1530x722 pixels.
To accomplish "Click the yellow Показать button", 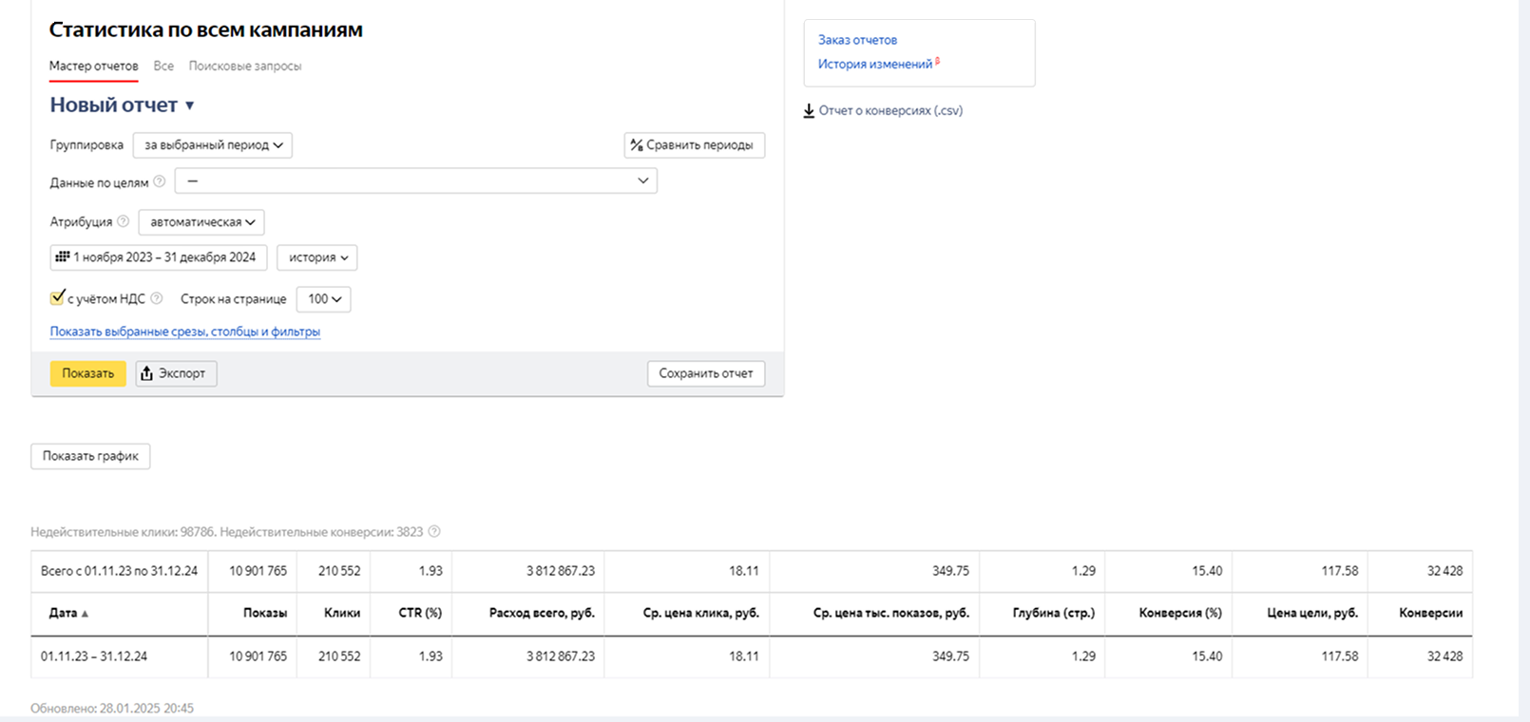I will point(88,373).
